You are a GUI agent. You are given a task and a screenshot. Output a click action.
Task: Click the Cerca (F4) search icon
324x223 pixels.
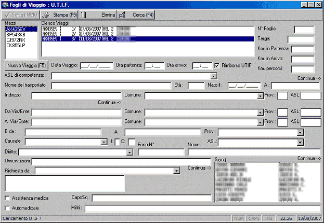pyautogui.click(x=122, y=15)
